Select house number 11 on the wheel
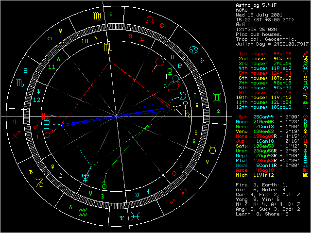This screenshot has height=233, width=311. [x=52, y=67]
